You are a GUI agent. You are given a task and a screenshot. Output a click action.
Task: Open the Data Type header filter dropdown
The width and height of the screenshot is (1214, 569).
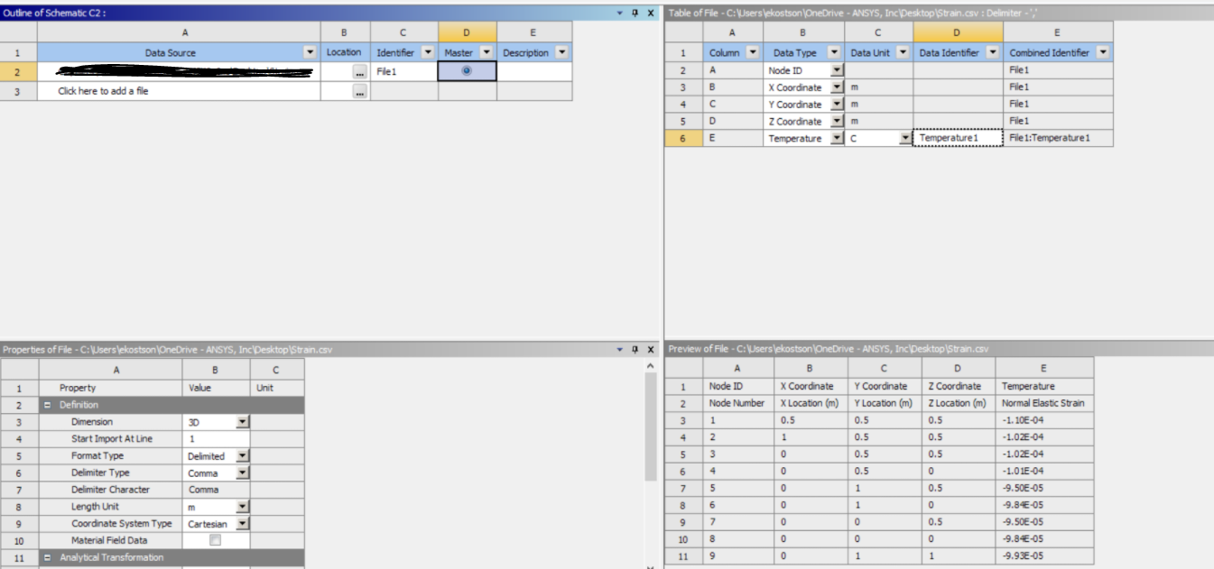pyautogui.click(x=835, y=52)
